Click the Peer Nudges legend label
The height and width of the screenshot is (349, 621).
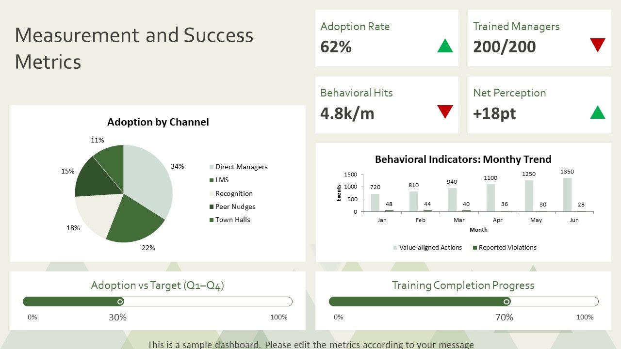[235, 206]
